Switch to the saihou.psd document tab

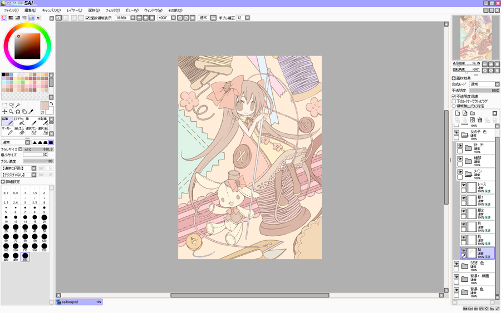[79, 302]
